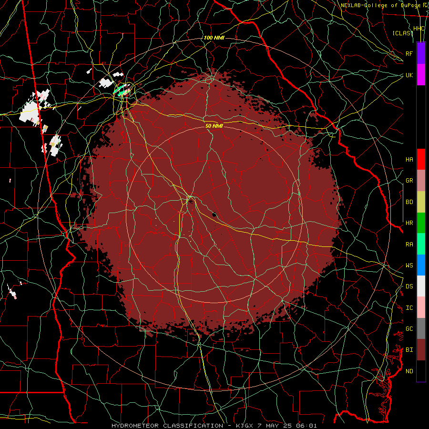Click 'HYDROMETEOR CLASSIFICATION' in the bottom caption
The image size is (429, 429).
167,426
